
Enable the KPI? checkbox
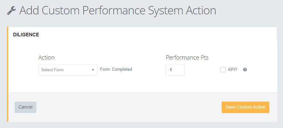223,70
